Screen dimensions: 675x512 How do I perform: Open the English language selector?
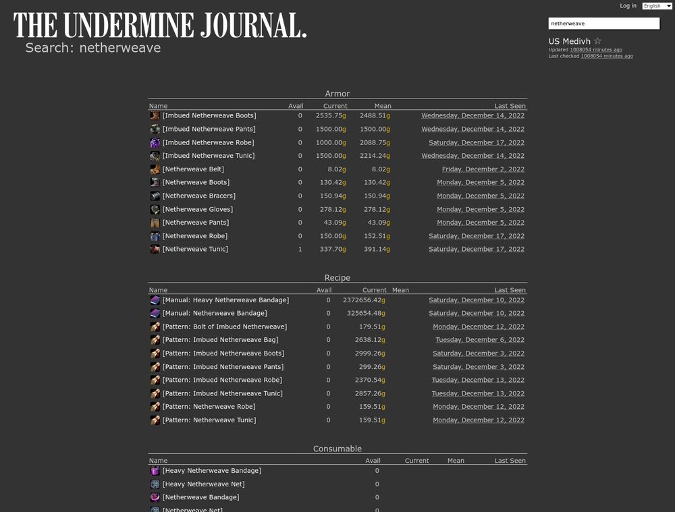657,5
